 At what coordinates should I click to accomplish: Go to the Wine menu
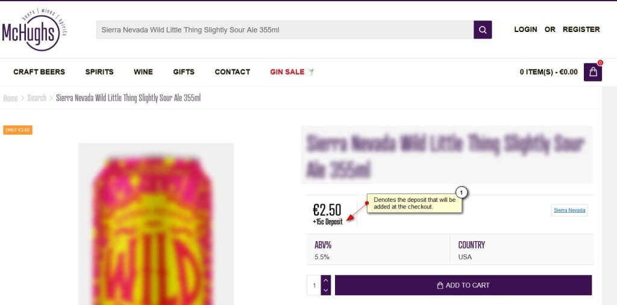143,72
